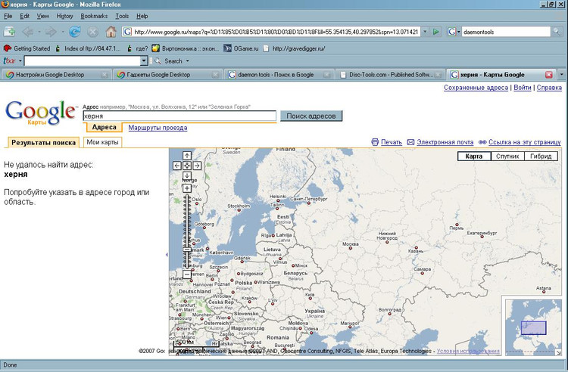Open a new tab with toolbar icon
568x372 pixels.
9,32
